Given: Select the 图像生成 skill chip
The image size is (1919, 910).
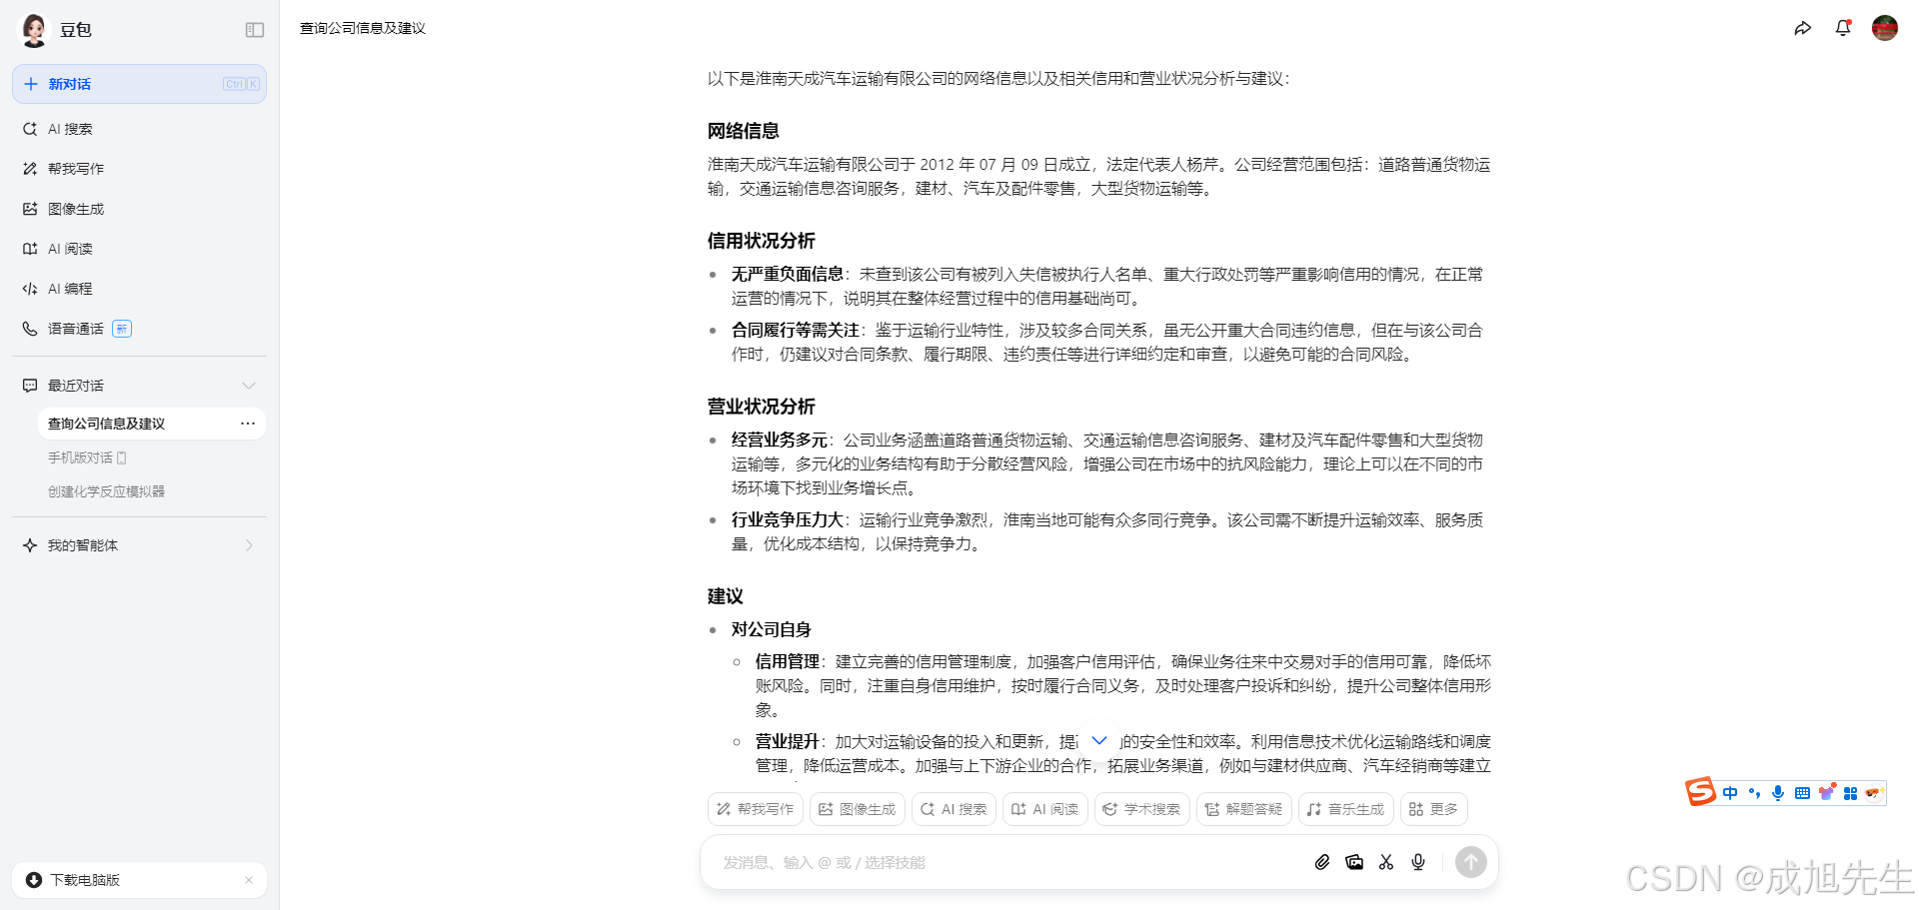Looking at the screenshot, I should click(x=858, y=809).
